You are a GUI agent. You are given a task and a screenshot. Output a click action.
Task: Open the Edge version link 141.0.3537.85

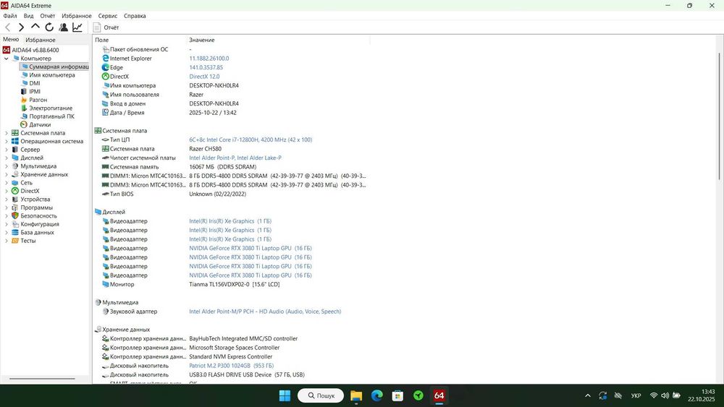click(x=206, y=68)
